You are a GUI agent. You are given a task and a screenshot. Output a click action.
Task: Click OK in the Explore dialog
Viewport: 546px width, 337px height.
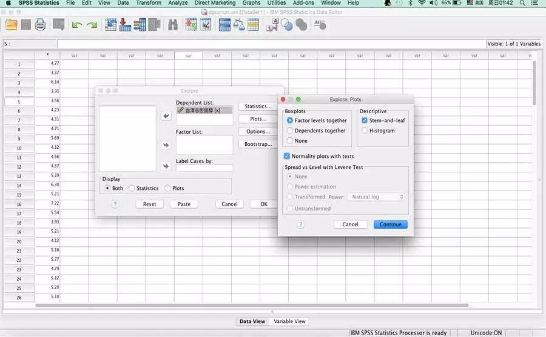[264, 204]
